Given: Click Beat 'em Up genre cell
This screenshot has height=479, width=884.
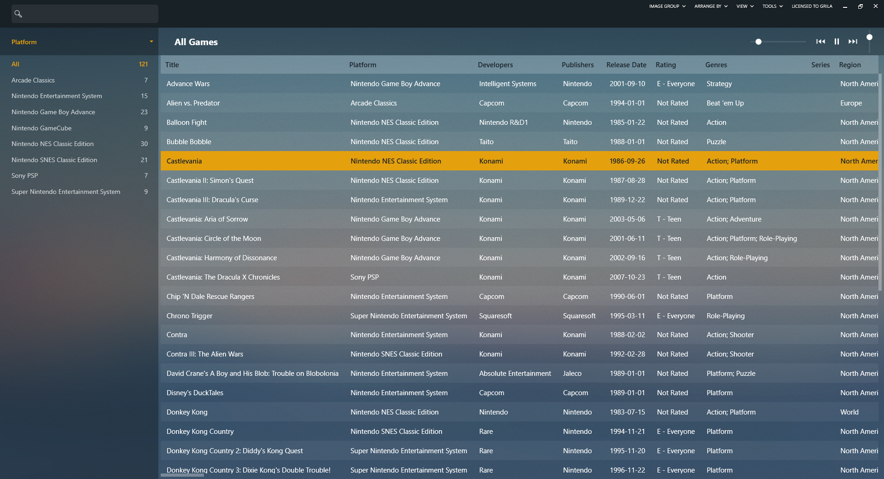Looking at the screenshot, I should tap(725, 103).
